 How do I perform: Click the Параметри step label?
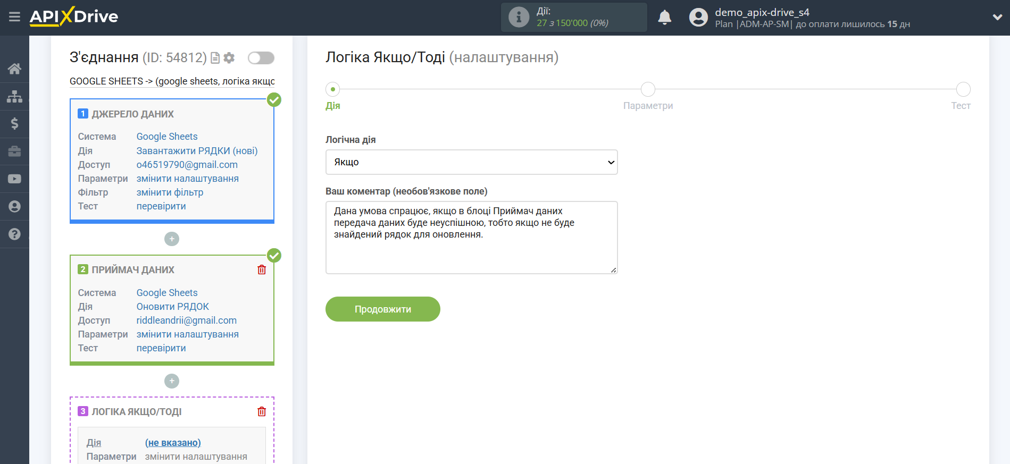(x=648, y=106)
